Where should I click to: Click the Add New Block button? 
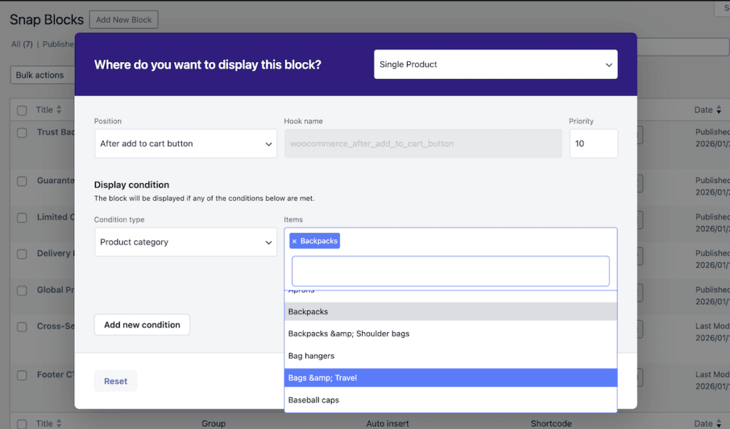[123, 20]
